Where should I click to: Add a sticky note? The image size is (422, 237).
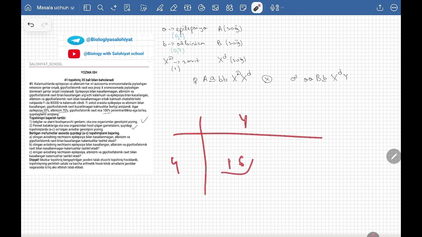[x=243, y=8]
